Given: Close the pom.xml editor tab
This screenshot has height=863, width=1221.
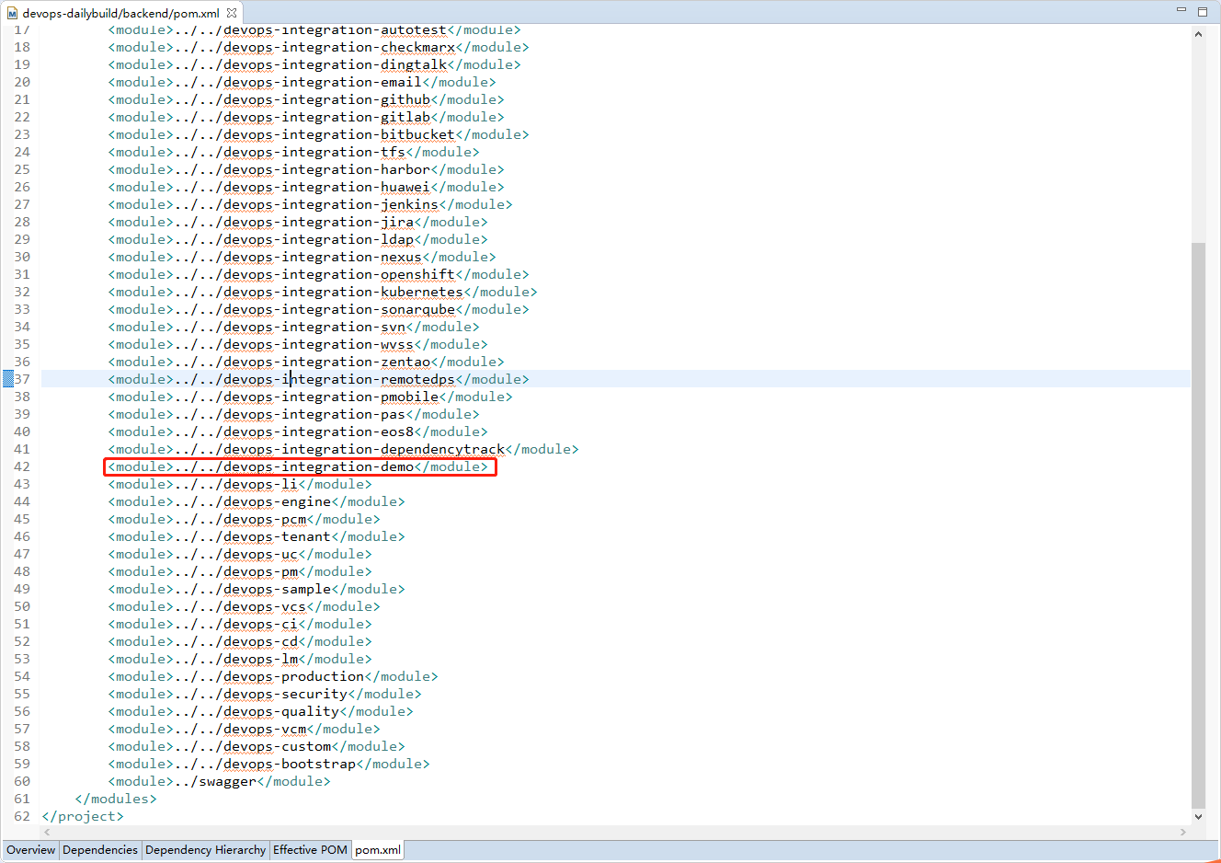Looking at the screenshot, I should (x=232, y=13).
